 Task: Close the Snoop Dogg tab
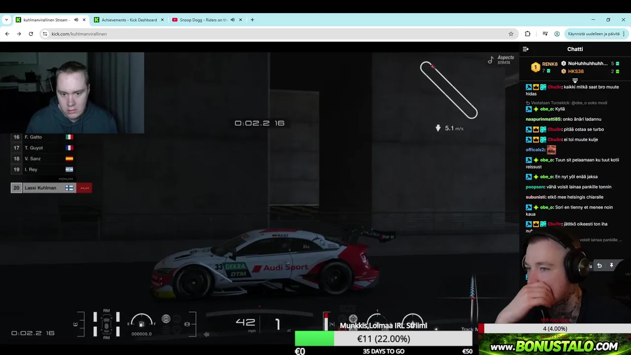click(x=241, y=20)
